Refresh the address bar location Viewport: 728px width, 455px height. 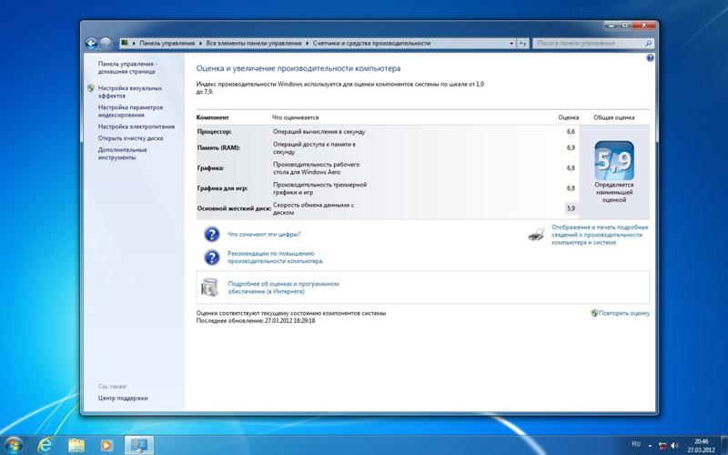coord(522,43)
